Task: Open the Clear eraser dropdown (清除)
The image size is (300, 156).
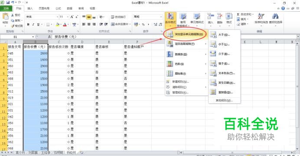Action: pos(242,24)
